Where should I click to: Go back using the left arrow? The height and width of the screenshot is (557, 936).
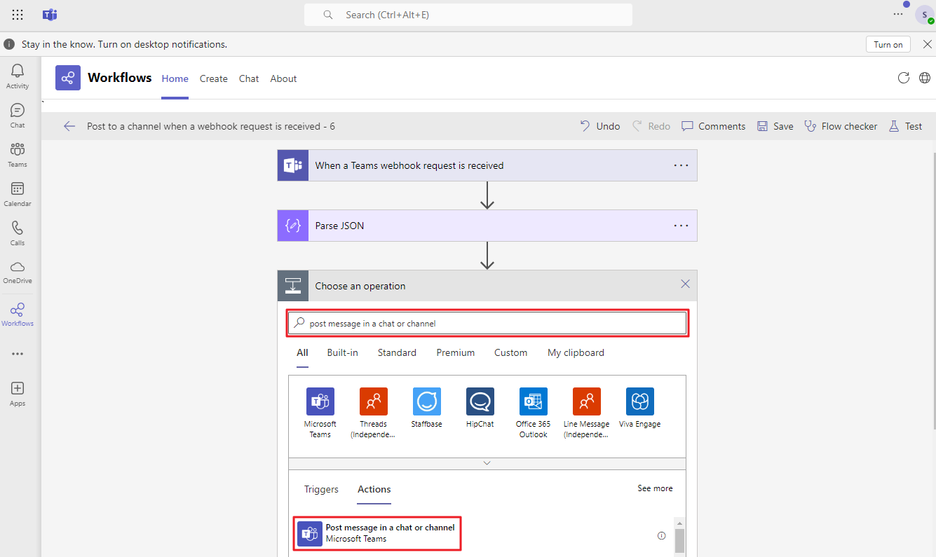[69, 126]
